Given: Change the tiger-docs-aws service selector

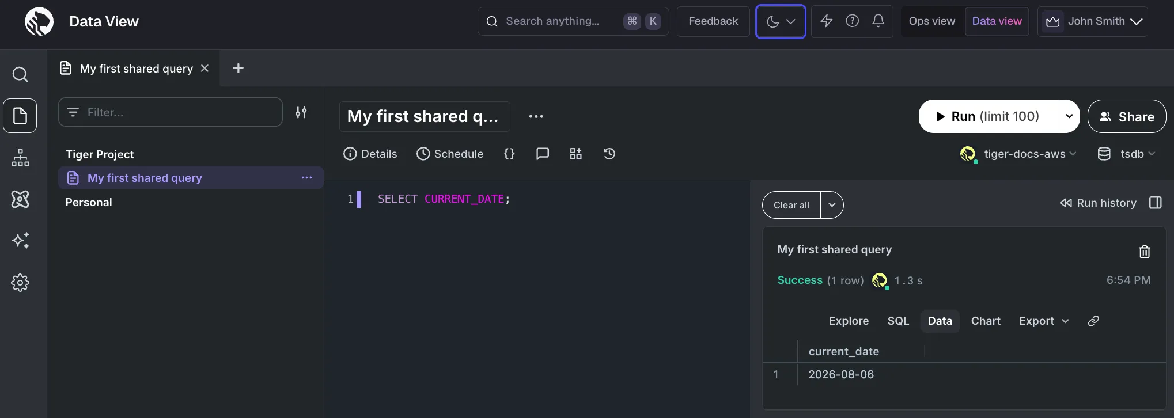Looking at the screenshot, I should point(1018,154).
